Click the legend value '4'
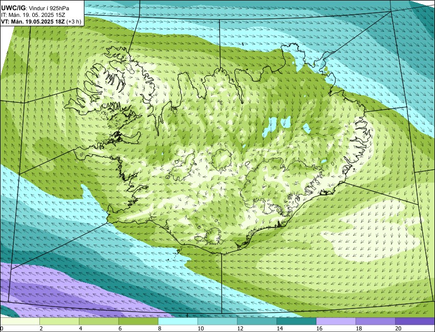435x332 pixels. click(x=80, y=328)
